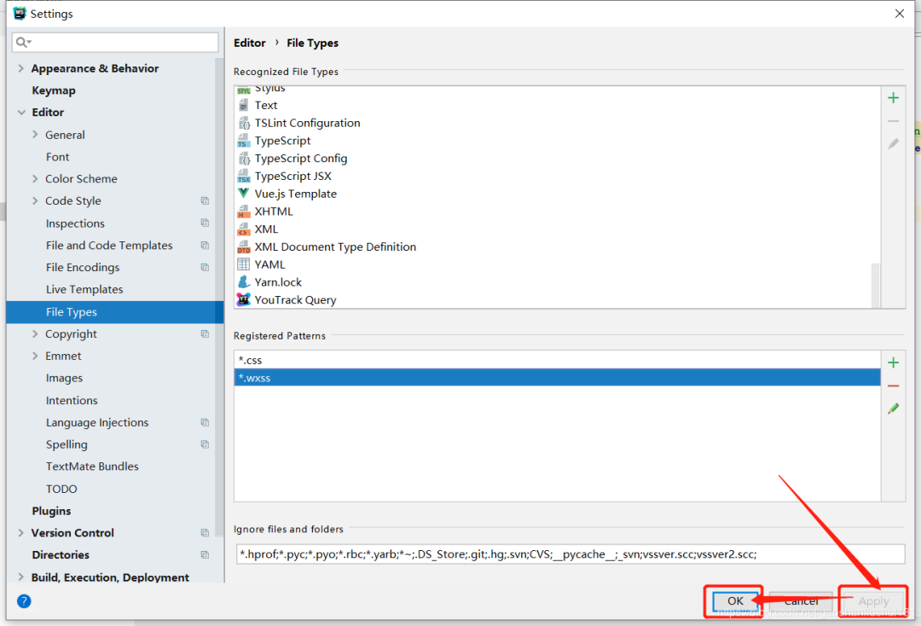Expand the Color Scheme node

tap(35, 178)
